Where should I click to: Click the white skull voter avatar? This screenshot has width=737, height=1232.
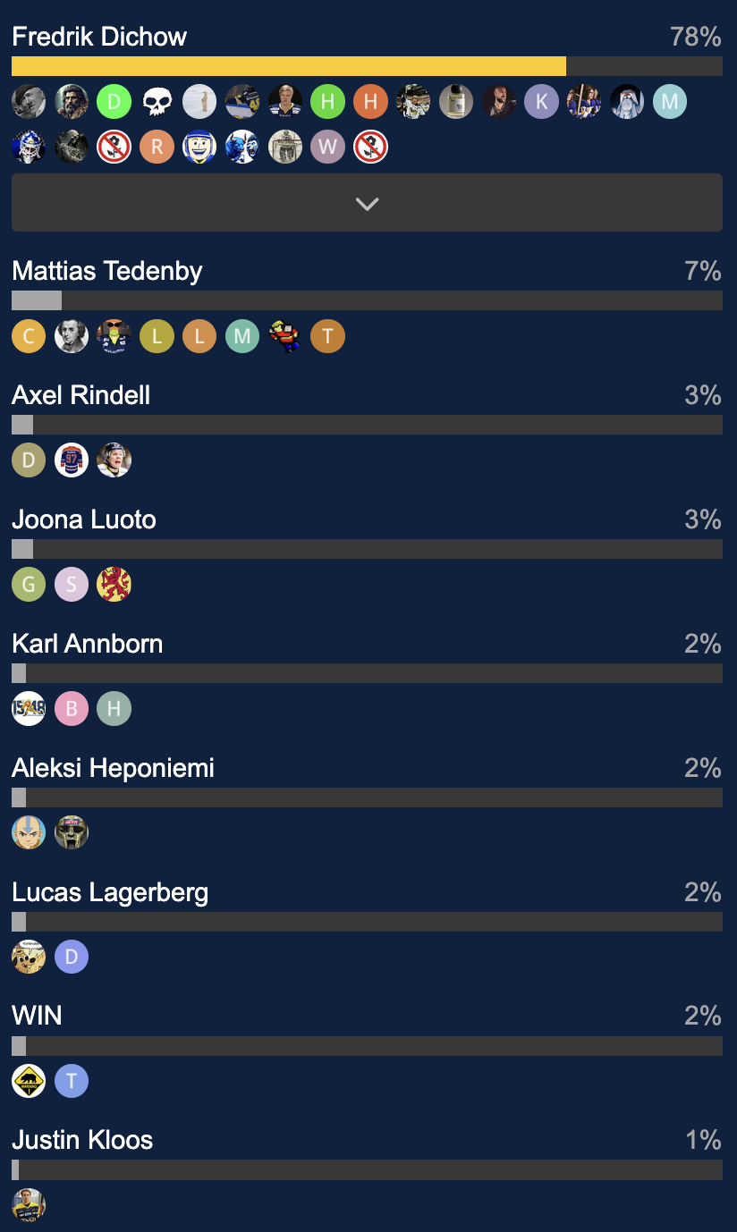click(x=157, y=102)
